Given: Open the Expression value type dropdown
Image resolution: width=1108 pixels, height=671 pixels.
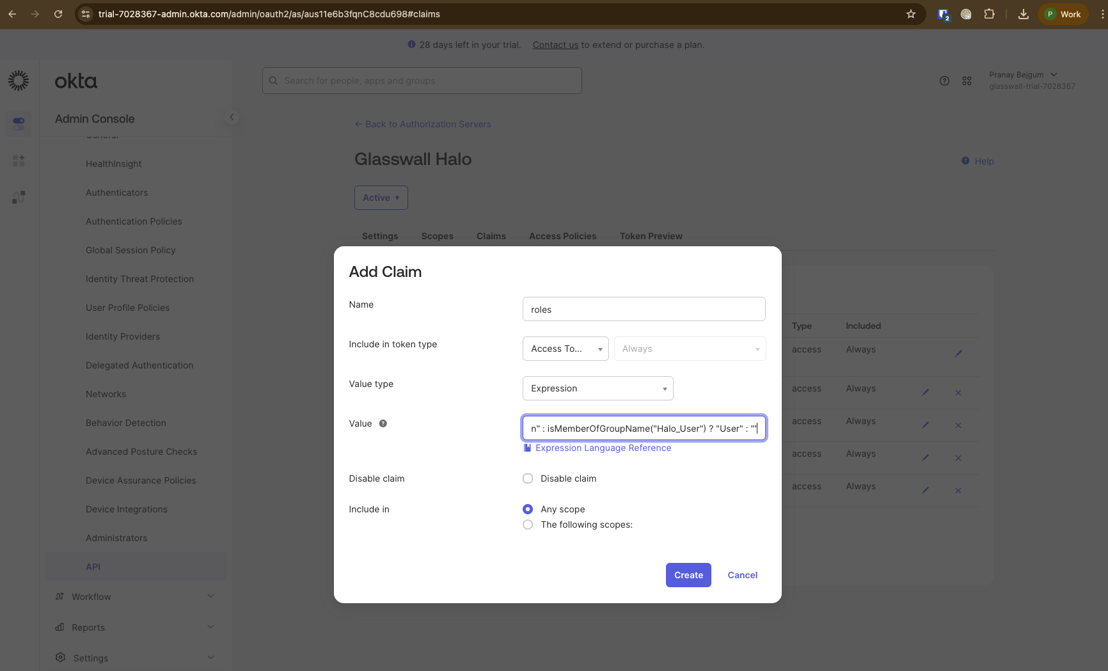Looking at the screenshot, I should point(597,388).
